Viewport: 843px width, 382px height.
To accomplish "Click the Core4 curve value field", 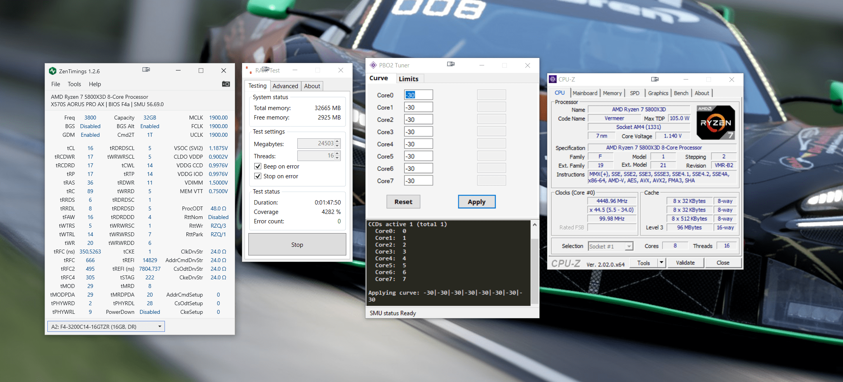I will (x=418, y=144).
